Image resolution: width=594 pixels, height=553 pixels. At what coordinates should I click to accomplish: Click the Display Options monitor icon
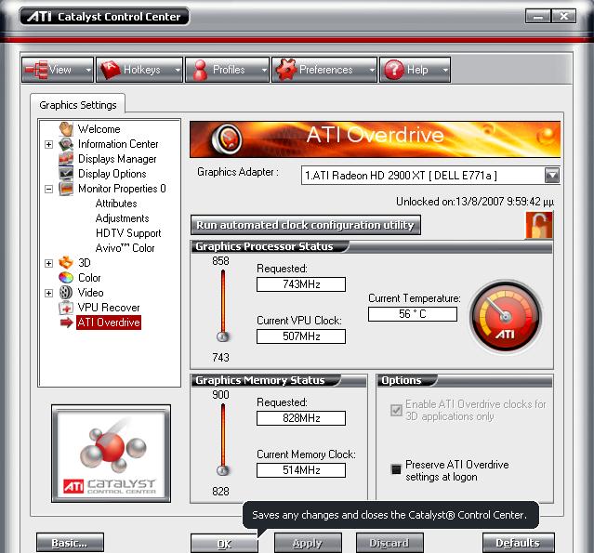point(66,174)
